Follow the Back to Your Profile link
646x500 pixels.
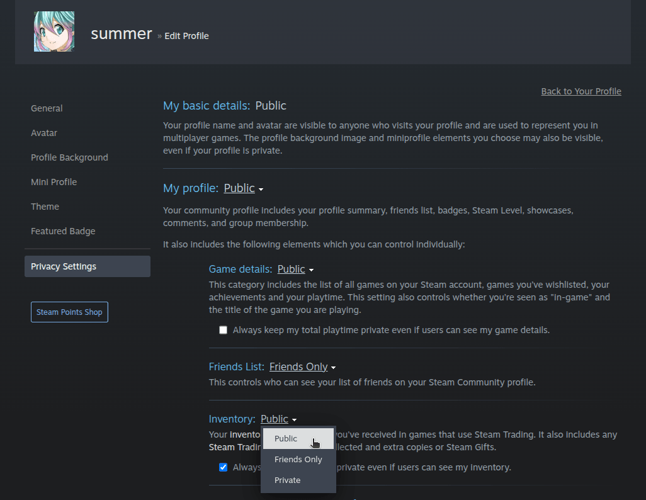click(581, 91)
